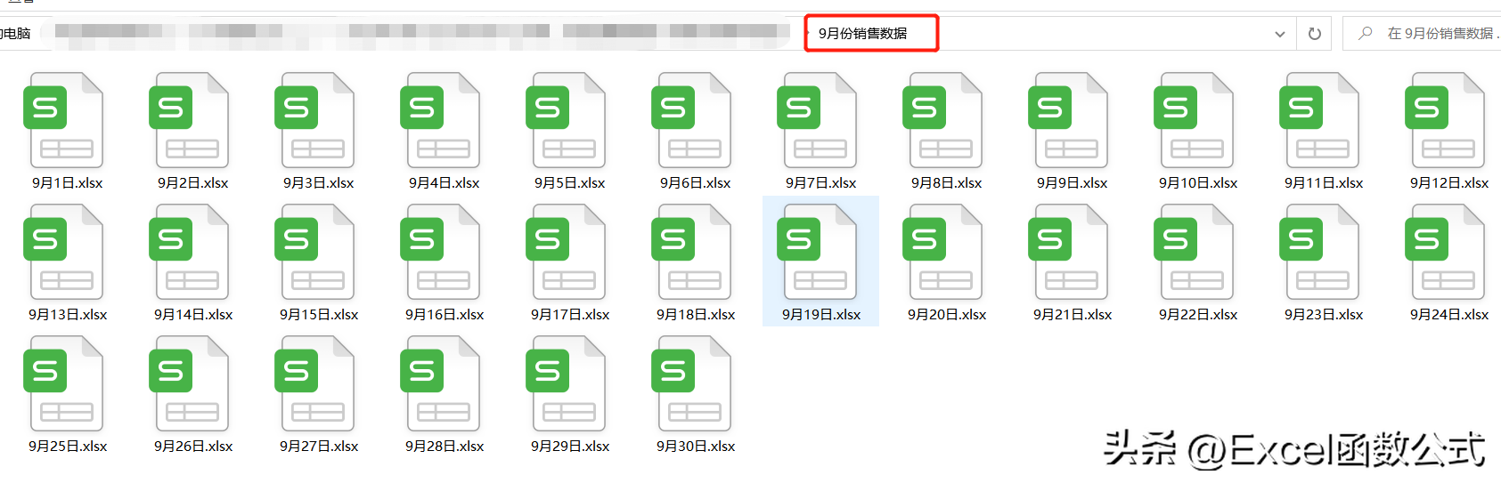
Task: Select the 9月22日.xlsx file icon
Action: coord(1194,252)
